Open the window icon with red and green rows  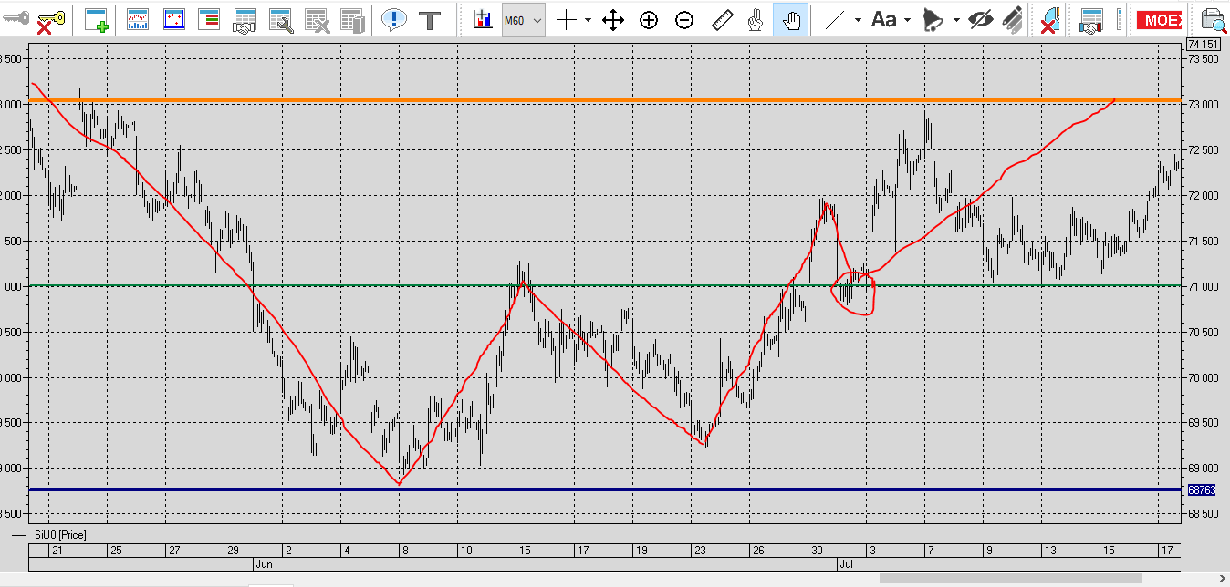tap(209, 19)
